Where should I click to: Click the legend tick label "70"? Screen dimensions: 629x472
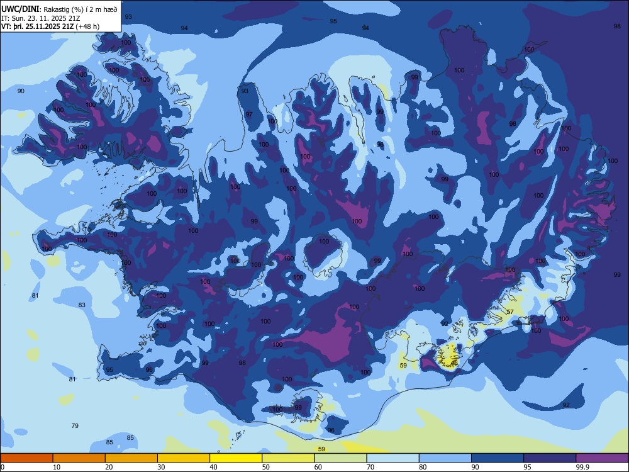[x=370, y=467]
